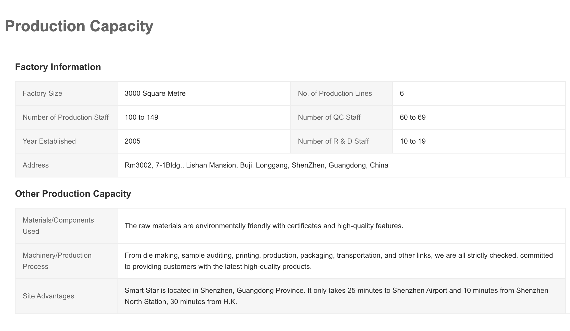Click the No. of Production Lines label
Viewport: 570px width, 331px height.
(335, 93)
